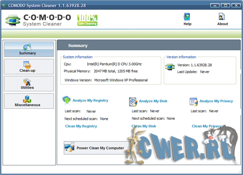Click the Clean My Disk link

144,126
